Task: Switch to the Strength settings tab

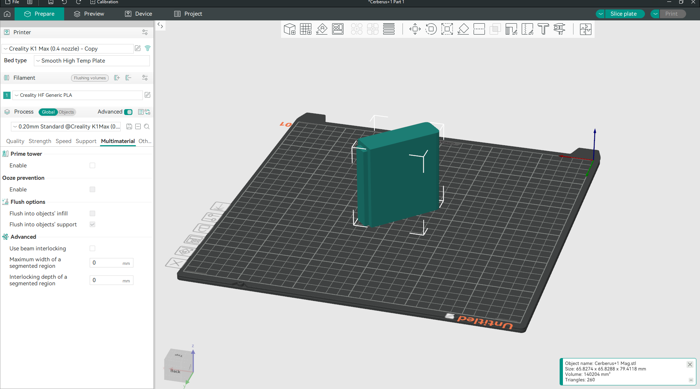Action: tap(40, 141)
